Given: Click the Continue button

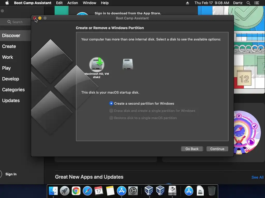Looking at the screenshot, I should click(217, 149).
